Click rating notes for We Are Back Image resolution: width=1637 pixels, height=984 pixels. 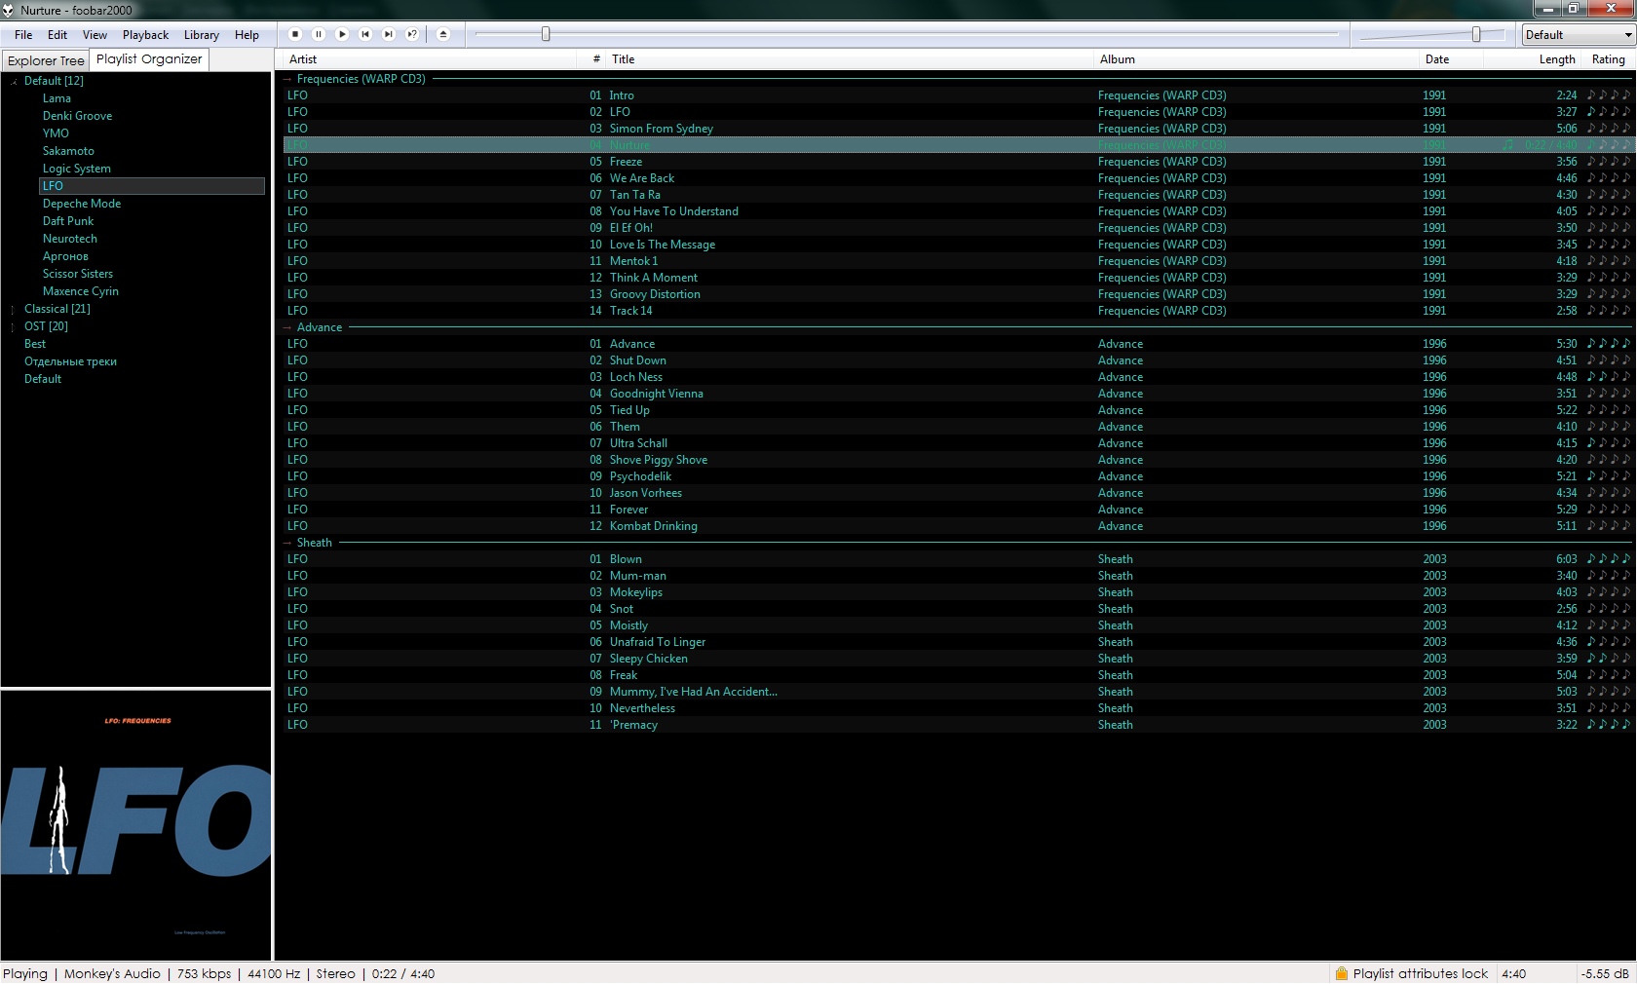(x=1609, y=178)
